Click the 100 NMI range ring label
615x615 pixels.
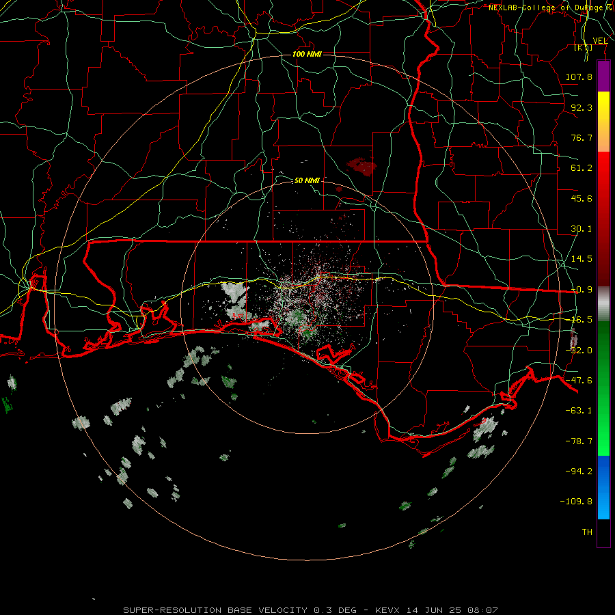point(307,54)
